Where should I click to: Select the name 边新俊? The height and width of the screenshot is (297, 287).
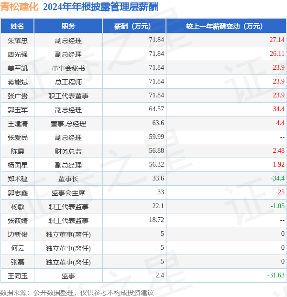coord(17,234)
